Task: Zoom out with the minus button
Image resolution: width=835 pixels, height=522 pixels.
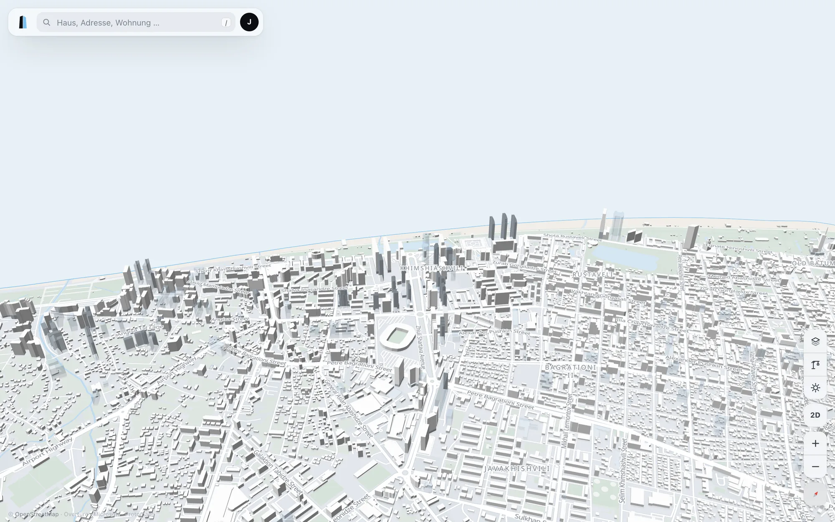Action: coord(815,466)
